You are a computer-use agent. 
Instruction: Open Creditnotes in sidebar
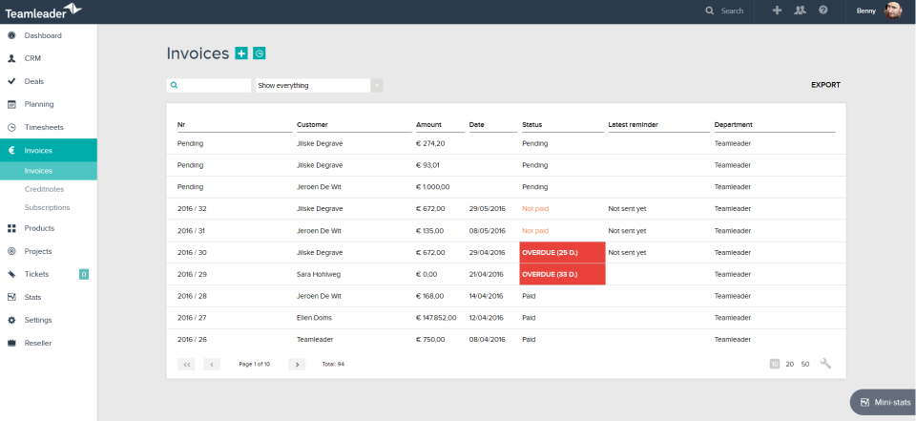(45, 189)
